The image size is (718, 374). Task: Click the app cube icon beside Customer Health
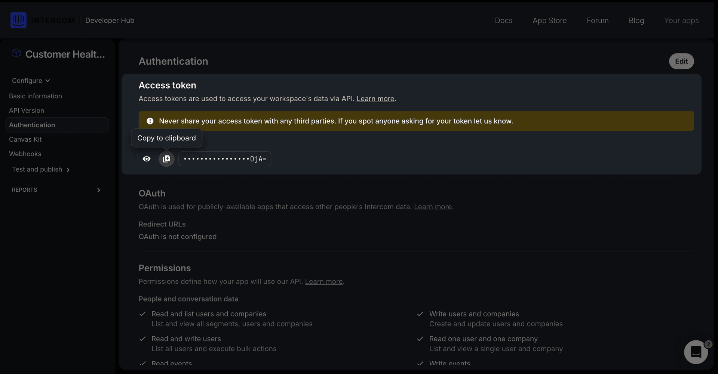(x=16, y=53)
